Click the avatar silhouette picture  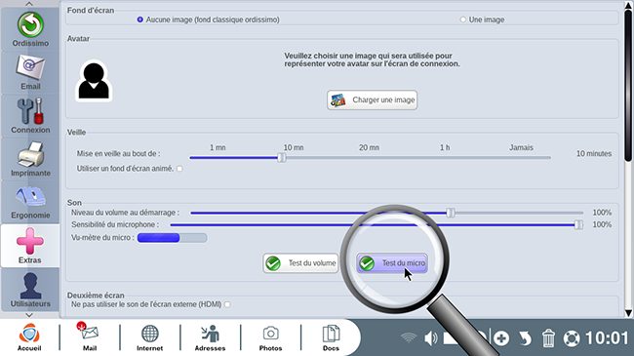click(x=94, y=81)
